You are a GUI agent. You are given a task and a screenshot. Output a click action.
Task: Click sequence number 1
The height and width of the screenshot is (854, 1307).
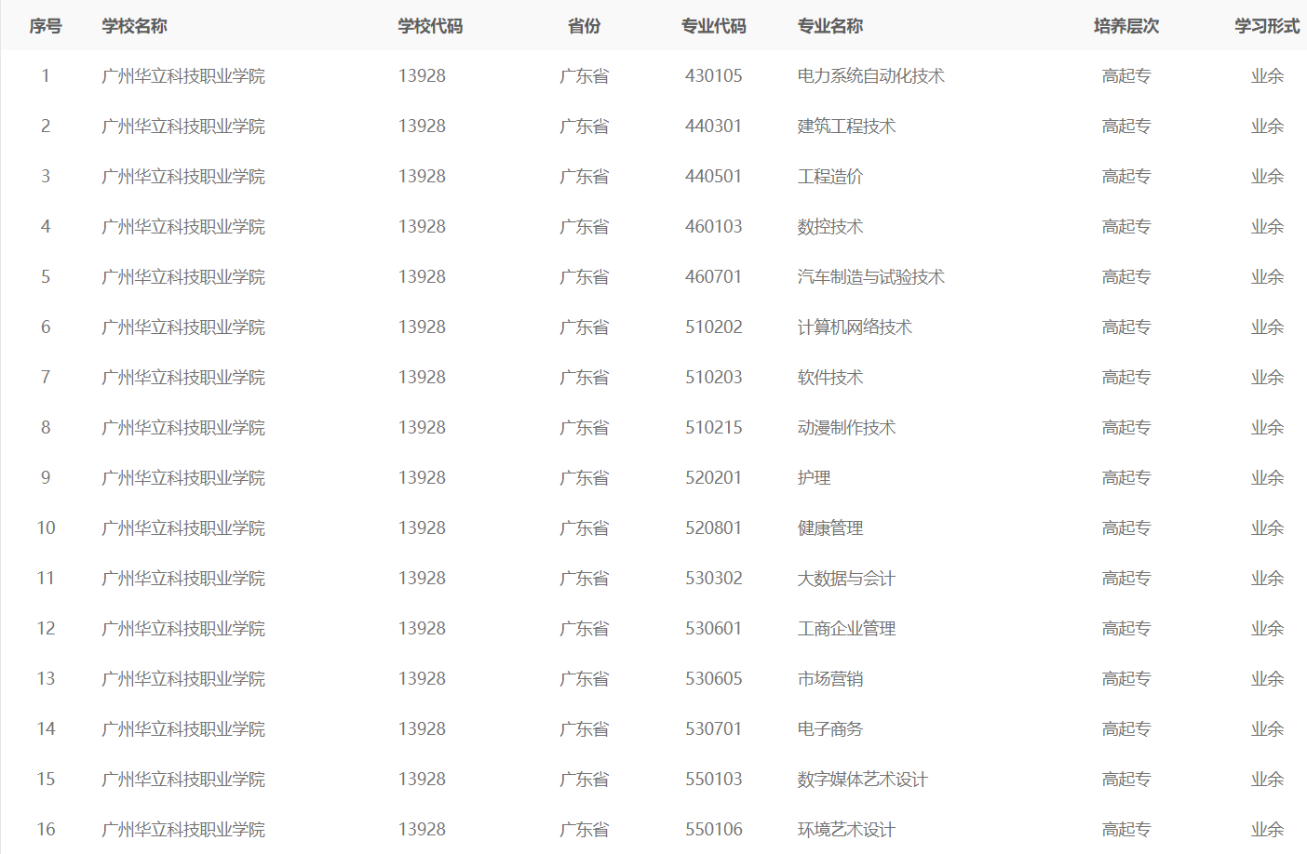[x=46, y=76]
